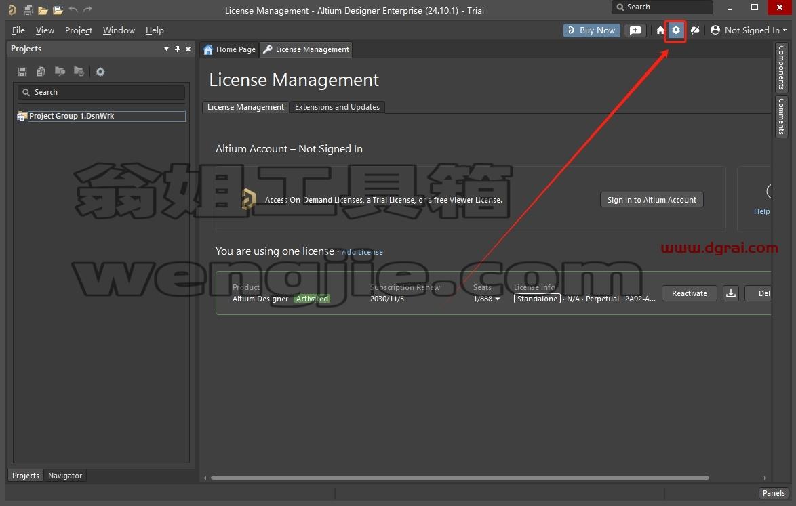
Task: Go to home via the house icon
Action: 660,30
